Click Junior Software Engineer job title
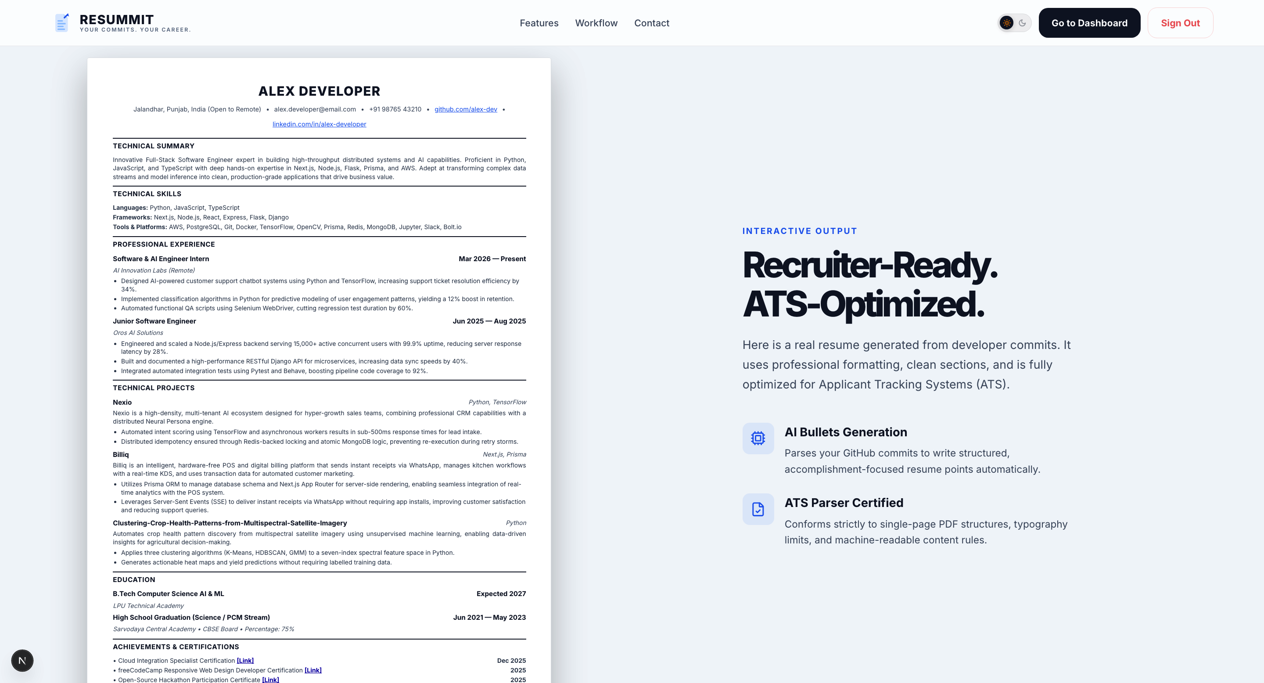 click(x=154, y=321)
